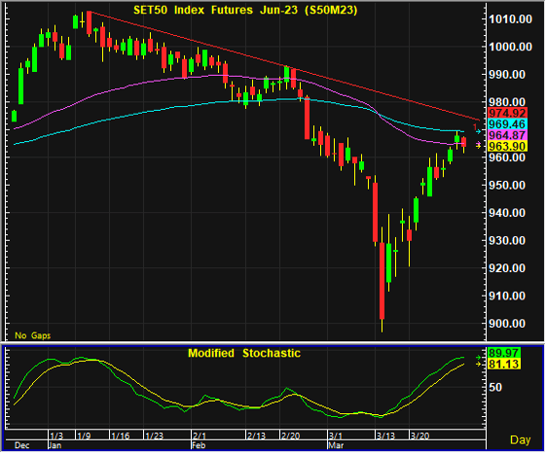Viewport: 546px width, 453px height.
Task: Click the 980.00 price axis label
Action: pos(507,102)
